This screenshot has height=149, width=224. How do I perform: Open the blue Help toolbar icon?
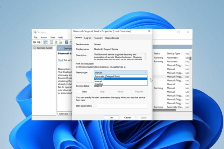(x=66, y=42)
